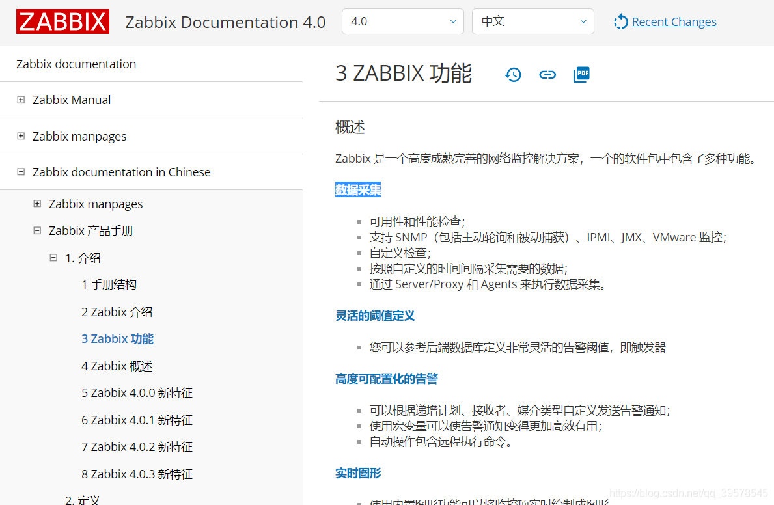
Task: Collapse Zabbix documentation in Chinese node
Action: point(21,172)
